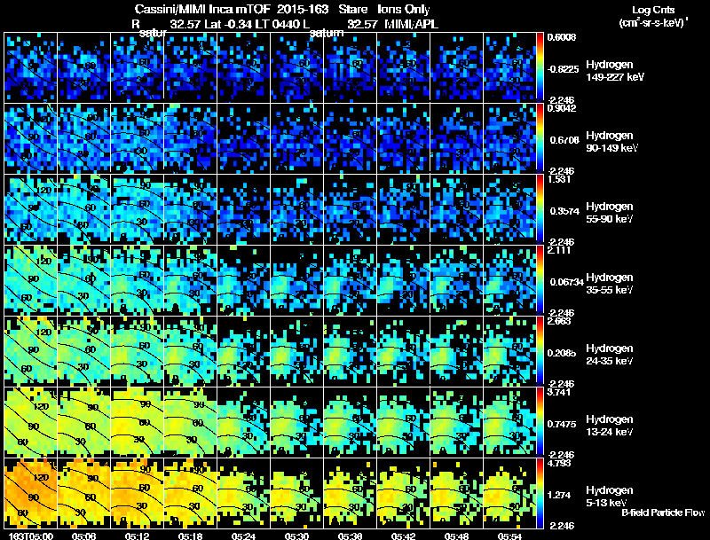Select the Hydrogen 55-90 keV image at 05:42
The width and height of the screenshot is (710, 540).
click(x=404, y=209)
